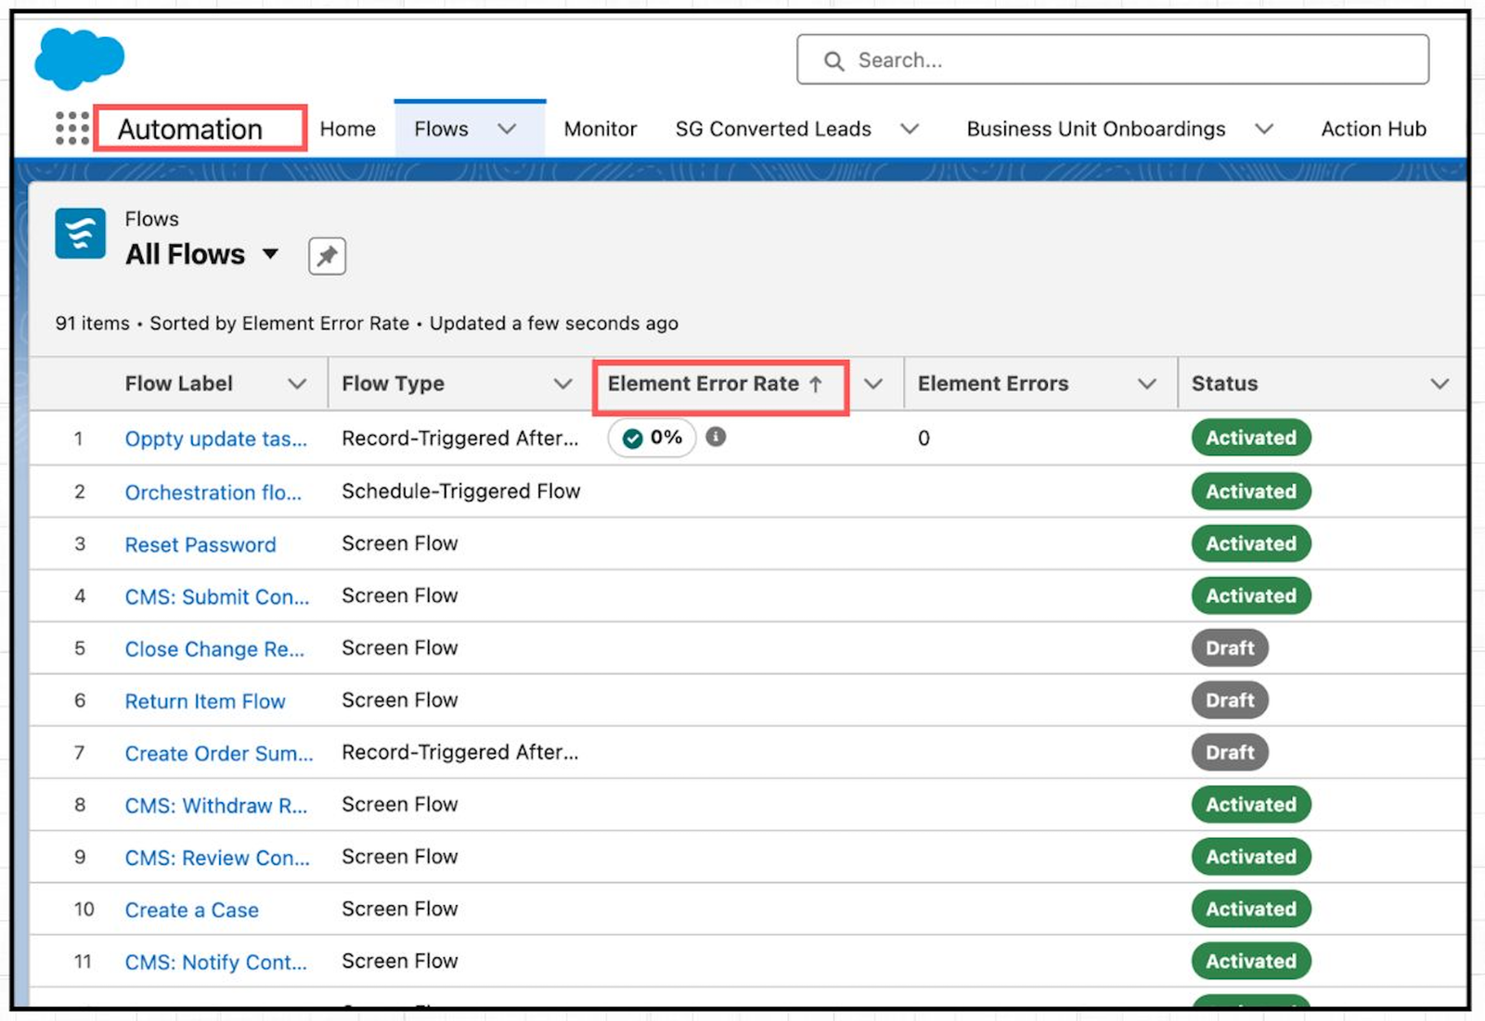Pin the All Flows list view
The image size is (1485, 1021).
coord(325,256)
